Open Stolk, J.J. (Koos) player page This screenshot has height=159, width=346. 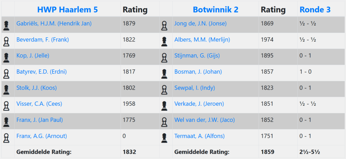[x=36, y=88]
